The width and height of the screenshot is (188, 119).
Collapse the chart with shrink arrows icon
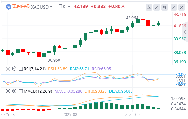point(174,7)
